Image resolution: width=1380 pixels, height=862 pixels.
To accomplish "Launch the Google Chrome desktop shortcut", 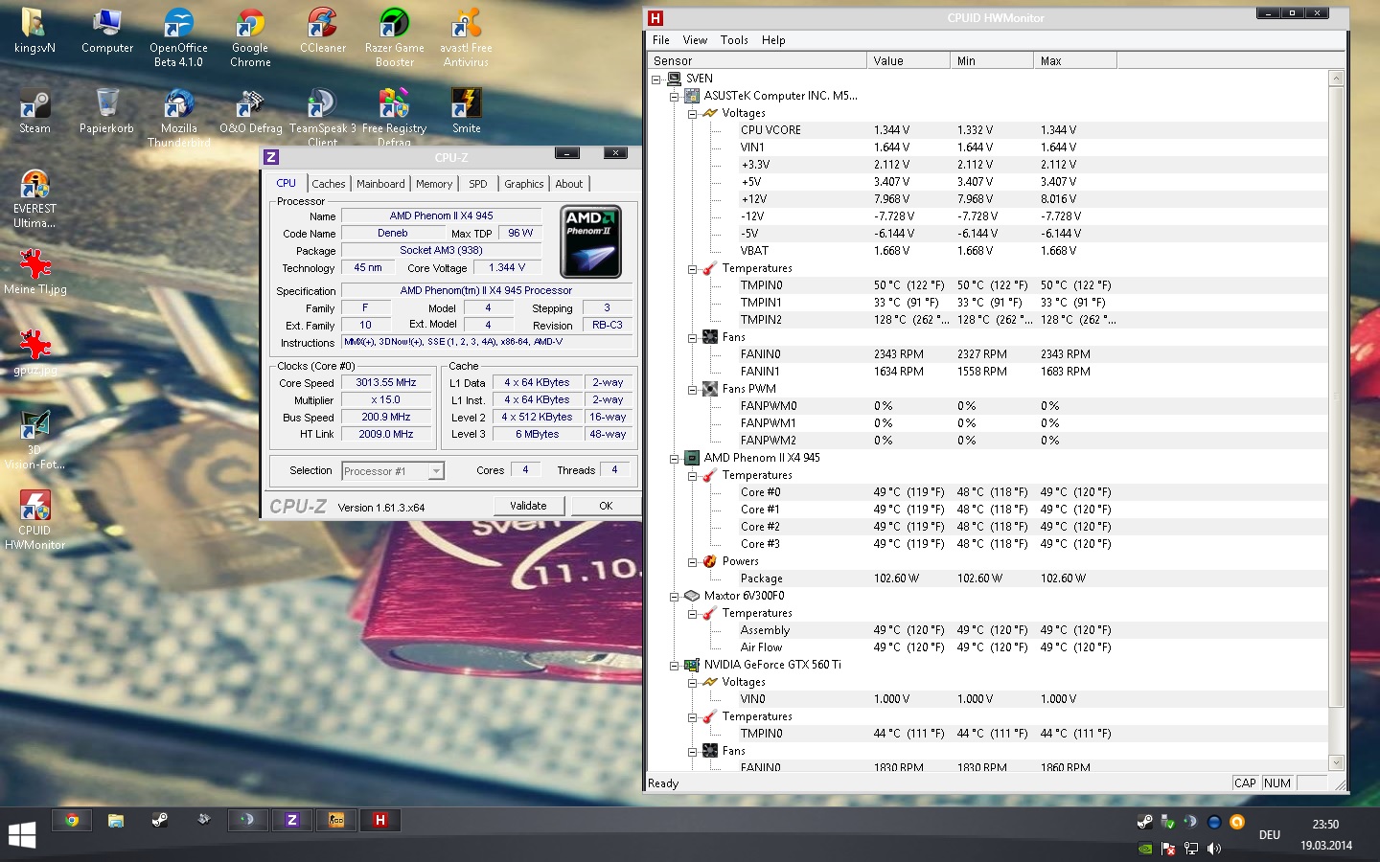I will 250,37.
